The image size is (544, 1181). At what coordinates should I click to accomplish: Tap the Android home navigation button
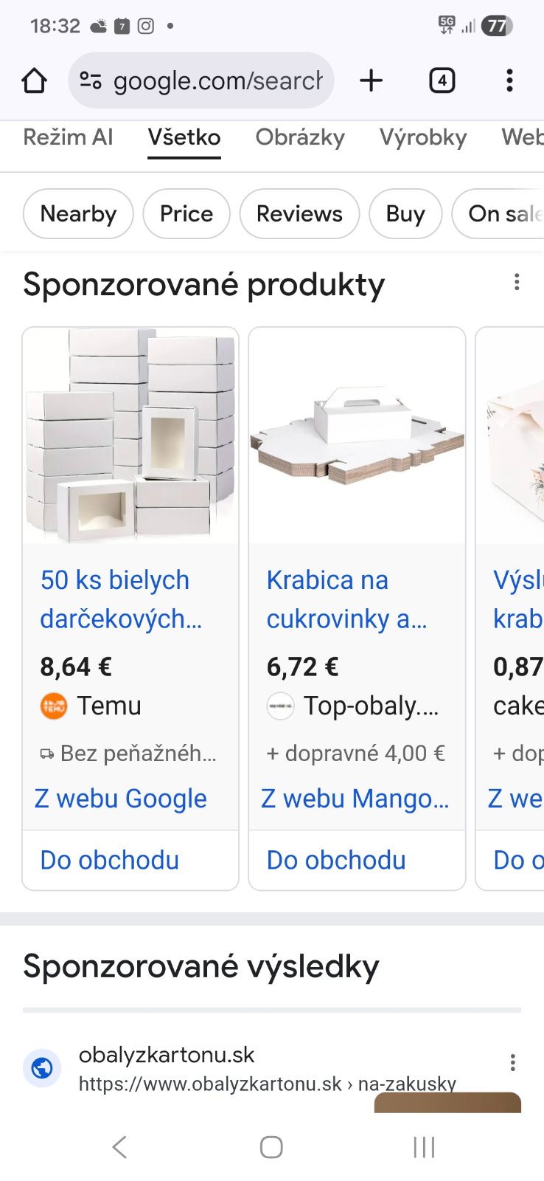[271, 1147]
